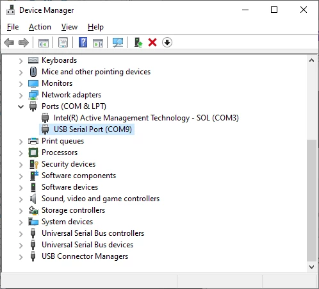Select Intel(R) Active Management Technology - SOL (COM3)
Screen dimensions: 319x289
pos(146,118)
